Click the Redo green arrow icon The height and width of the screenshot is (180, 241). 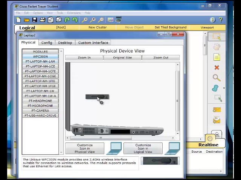(75, 20)
